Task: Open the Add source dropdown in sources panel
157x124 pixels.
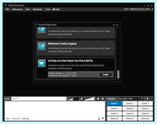Action: pos(8,119)
